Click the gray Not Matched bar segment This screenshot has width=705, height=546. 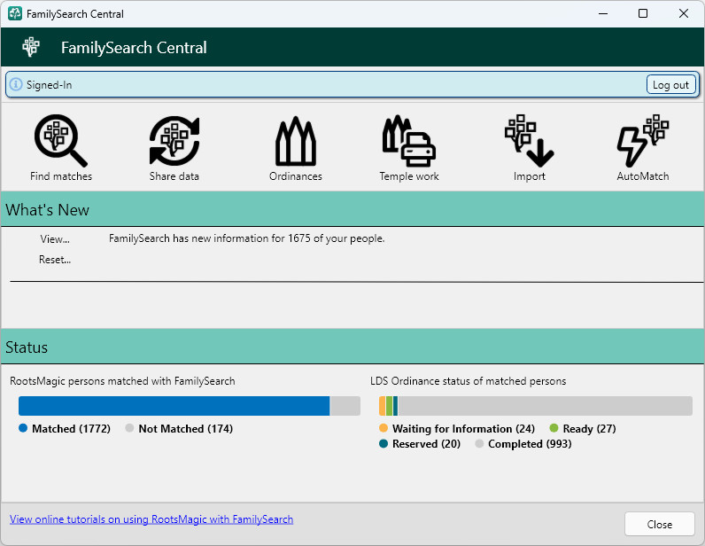[345, 406]
